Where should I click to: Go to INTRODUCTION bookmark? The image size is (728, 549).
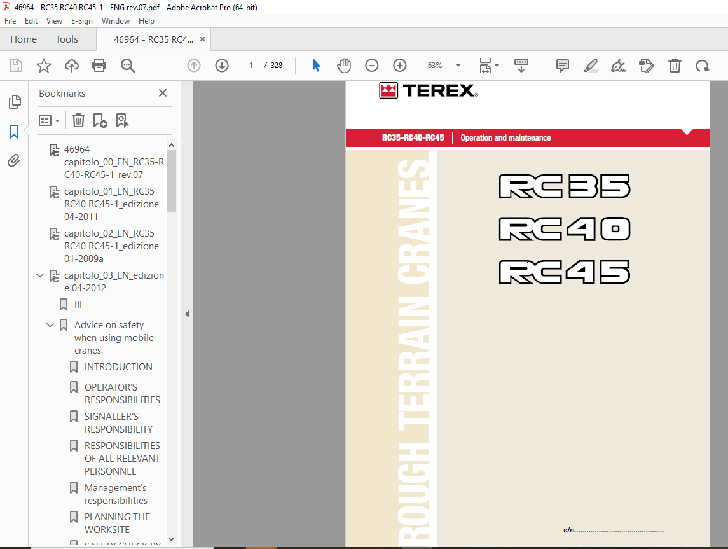118,367
